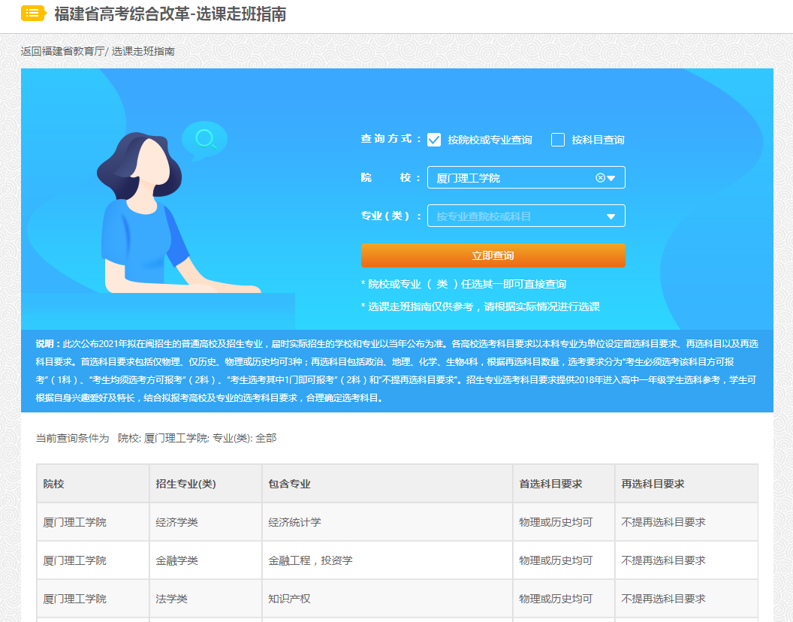Viewport: 793px width, 622px height.
Task: Click the magnifier speech bubble icon
Action: pyautogui.click(x=204, y=139)
